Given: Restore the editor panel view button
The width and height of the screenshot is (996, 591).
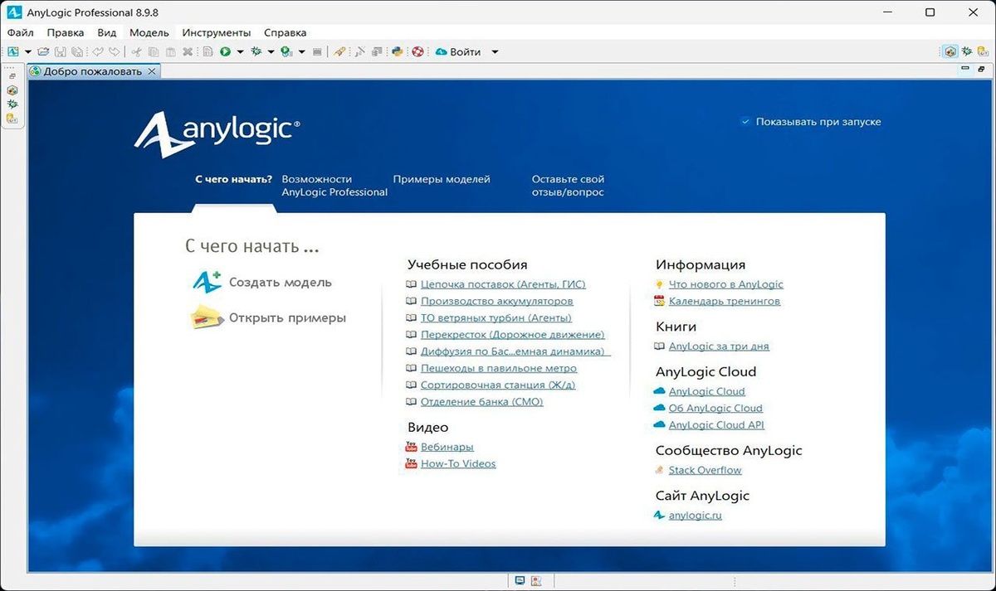Looking at the screenshot, I should (983, 69).
